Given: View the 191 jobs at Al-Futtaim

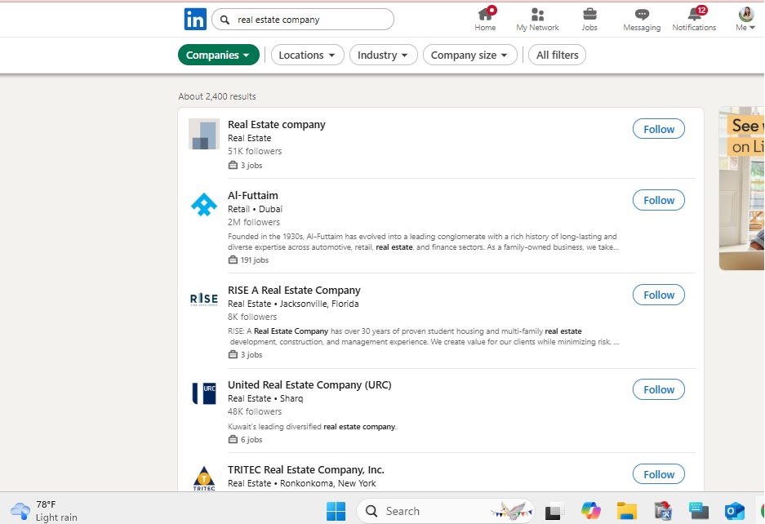Looking at the screenshot, I should pos(254,260).
